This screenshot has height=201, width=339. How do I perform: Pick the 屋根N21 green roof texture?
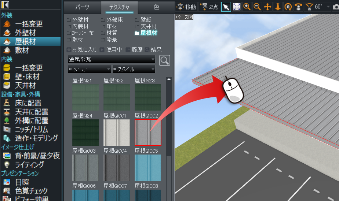(85, 97)
